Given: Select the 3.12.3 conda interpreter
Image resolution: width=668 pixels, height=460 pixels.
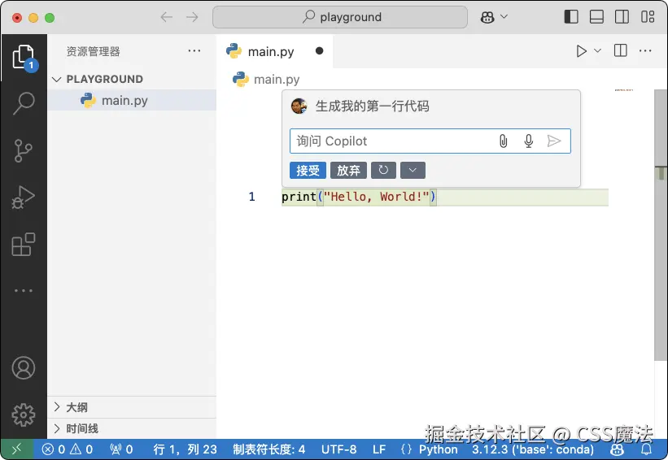Looking at the screenshot, I should pos(532,449).
